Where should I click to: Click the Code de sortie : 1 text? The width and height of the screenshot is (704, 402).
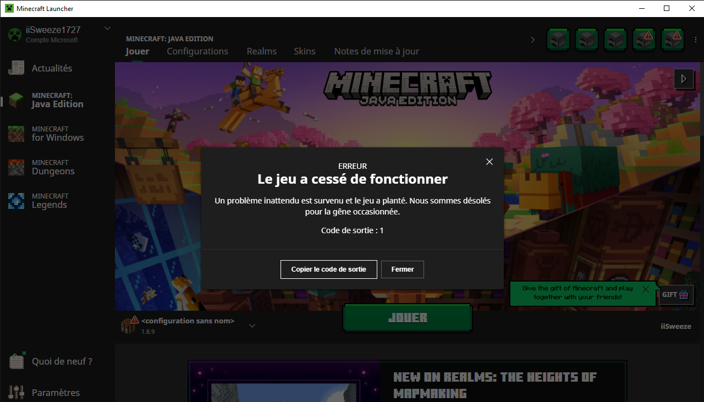click(x=352, y=230)
